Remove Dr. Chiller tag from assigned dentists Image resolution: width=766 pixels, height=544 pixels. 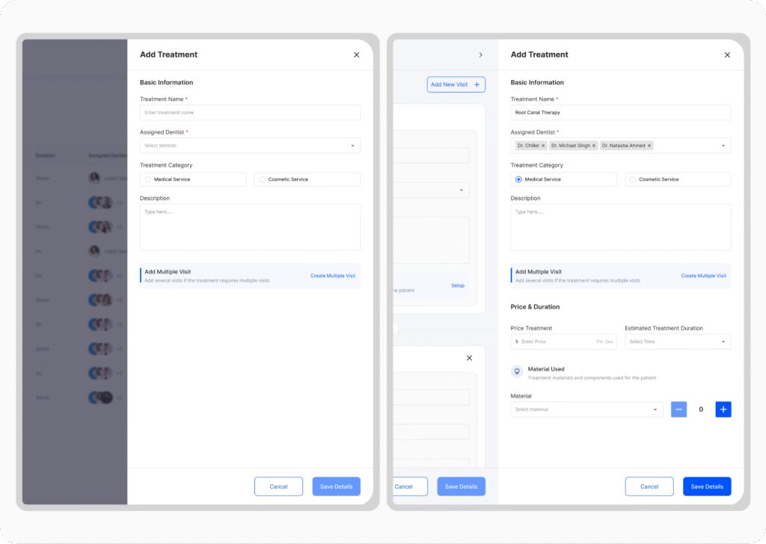point(543,146)
